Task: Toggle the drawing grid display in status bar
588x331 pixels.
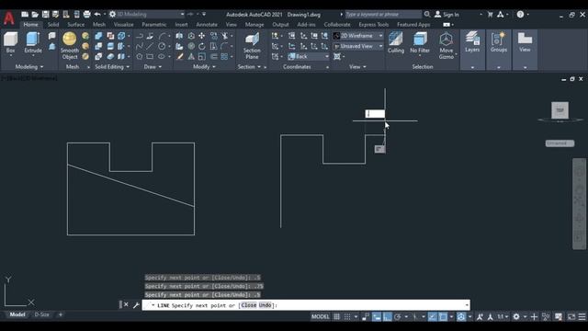Action: [337, 316]
